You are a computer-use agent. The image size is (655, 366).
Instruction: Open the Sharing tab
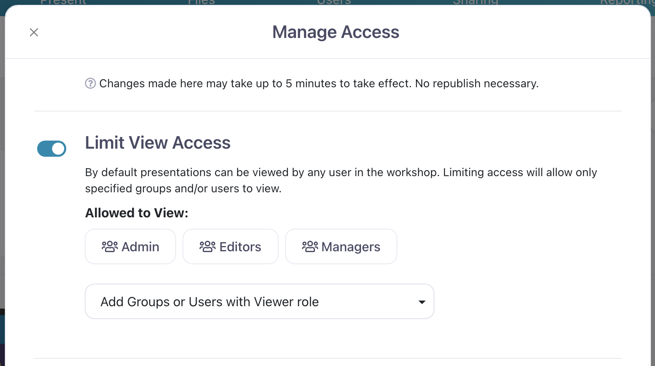click(475, 2)
